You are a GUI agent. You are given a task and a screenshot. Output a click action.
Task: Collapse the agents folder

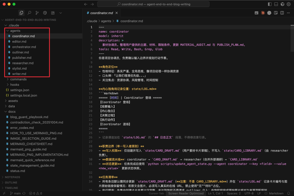coord(41,30)
